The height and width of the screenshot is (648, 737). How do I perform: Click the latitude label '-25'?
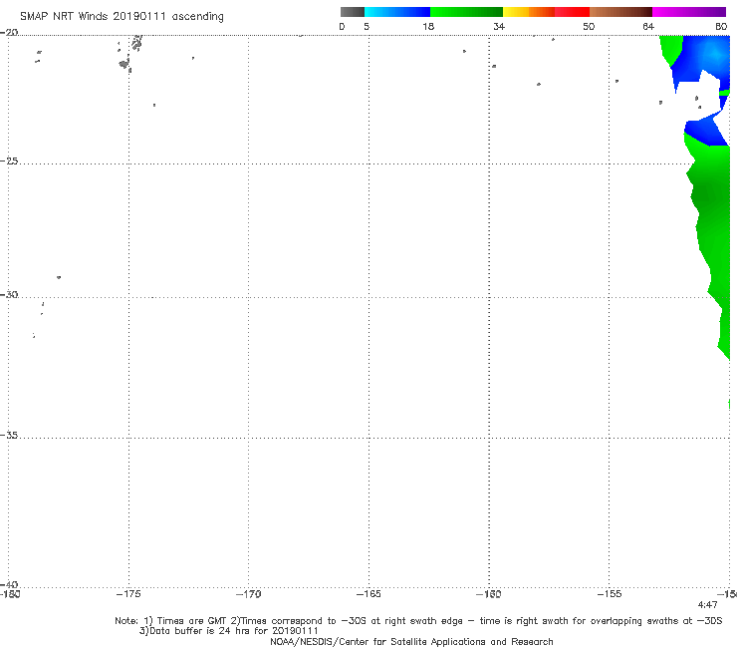(9, 161)
